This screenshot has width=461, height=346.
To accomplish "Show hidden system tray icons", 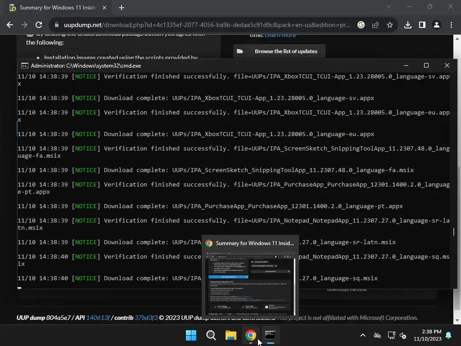I will coord(363,335).
